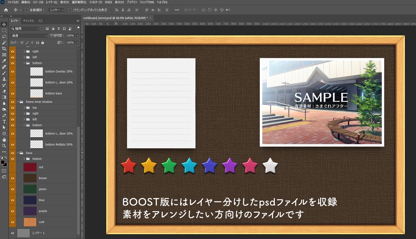The height and width of the screenshot is (239, 416).
Task: Select the Path Selection tool
Action: 4,127
